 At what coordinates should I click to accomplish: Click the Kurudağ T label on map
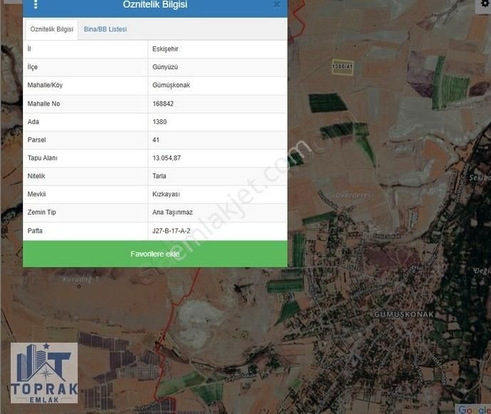(81, 279)
